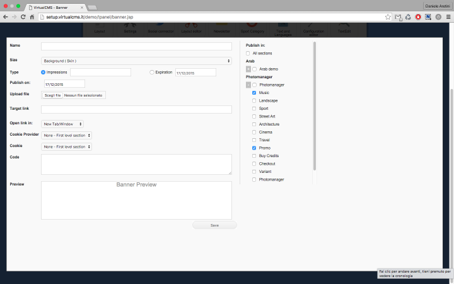The height and width of the screenshot is (284, 454).
Task: Open the browser home page
Action: [32, 17]
